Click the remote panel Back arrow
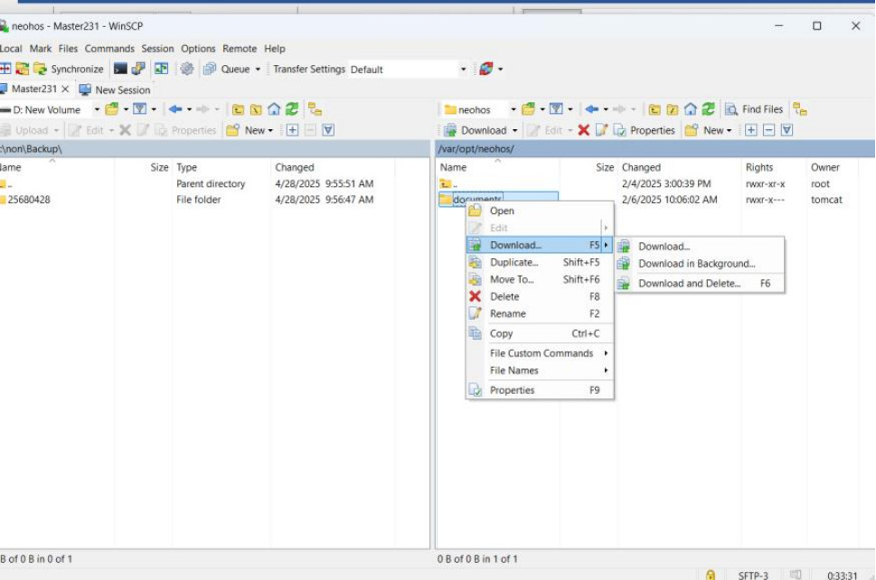876x580 pixels. (590, 109)
